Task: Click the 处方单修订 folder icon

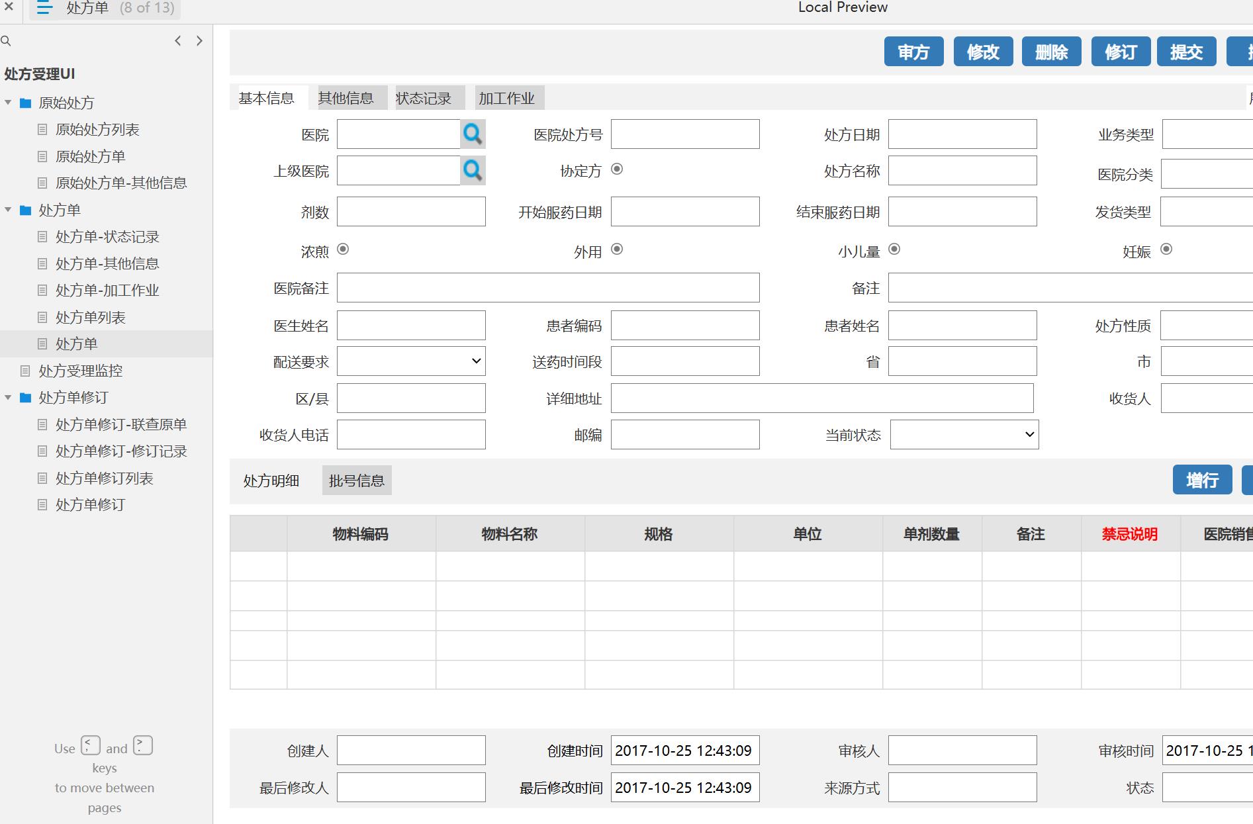Action: tap(26, 398)
